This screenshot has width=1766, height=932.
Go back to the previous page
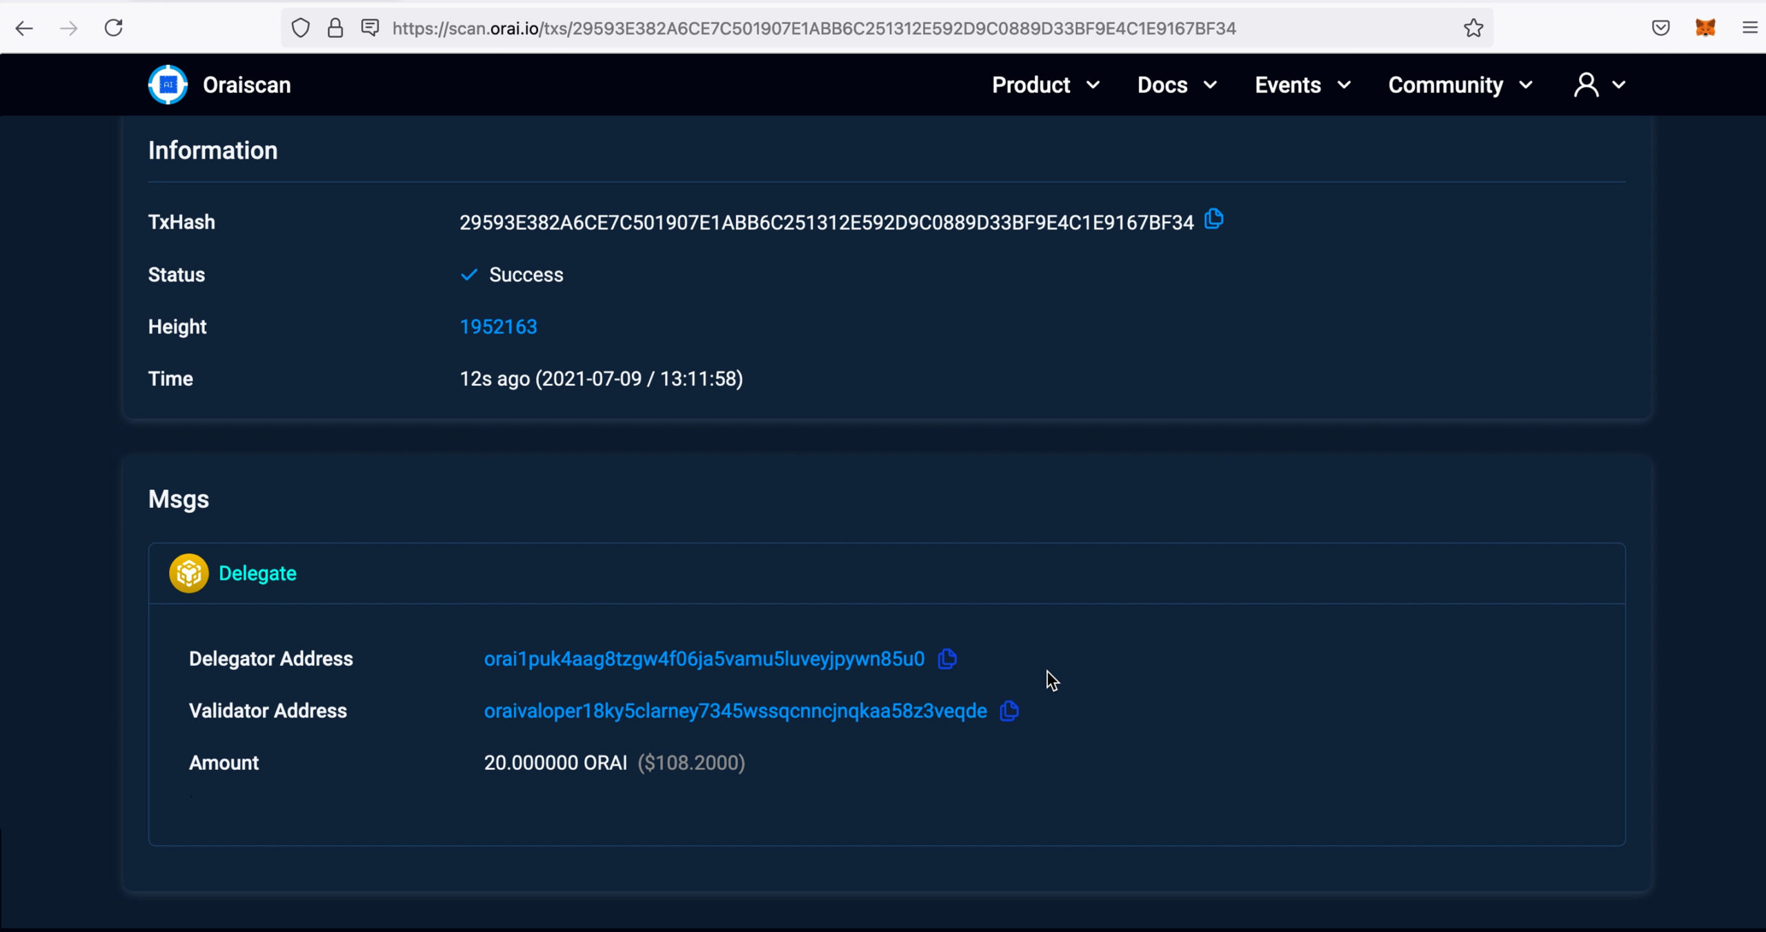pos(24,28)
